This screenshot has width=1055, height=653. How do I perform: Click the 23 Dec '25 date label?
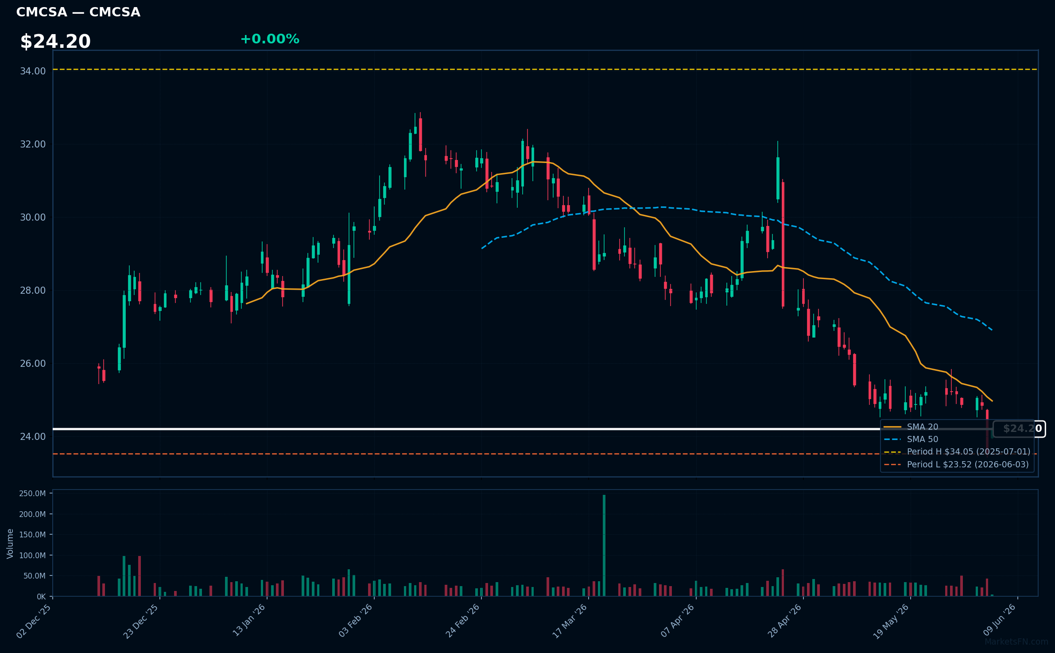coord(141,621)
